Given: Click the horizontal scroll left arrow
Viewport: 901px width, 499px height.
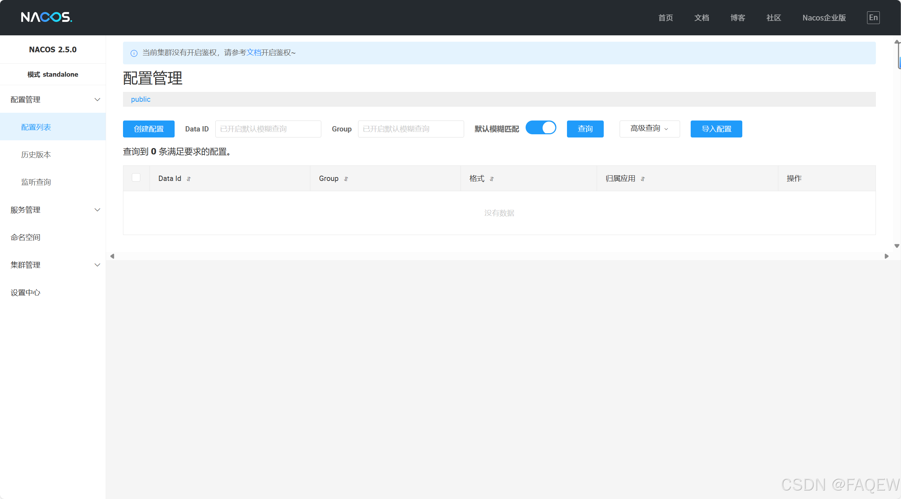Looking at the screenshot, I should (x=112, y=256).
